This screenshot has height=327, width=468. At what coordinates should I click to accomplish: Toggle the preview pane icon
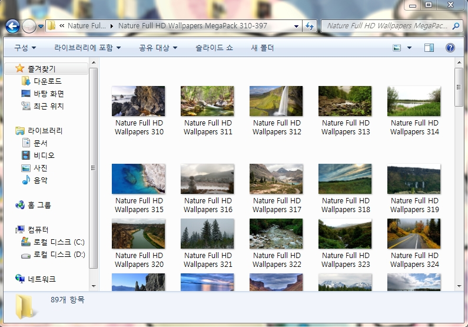[429, 48]
